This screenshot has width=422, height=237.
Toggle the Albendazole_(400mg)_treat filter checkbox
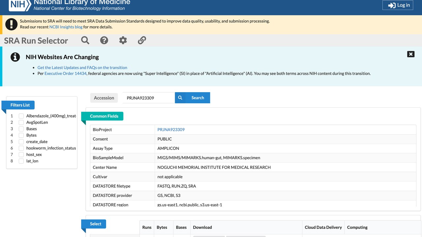(21, 116)
